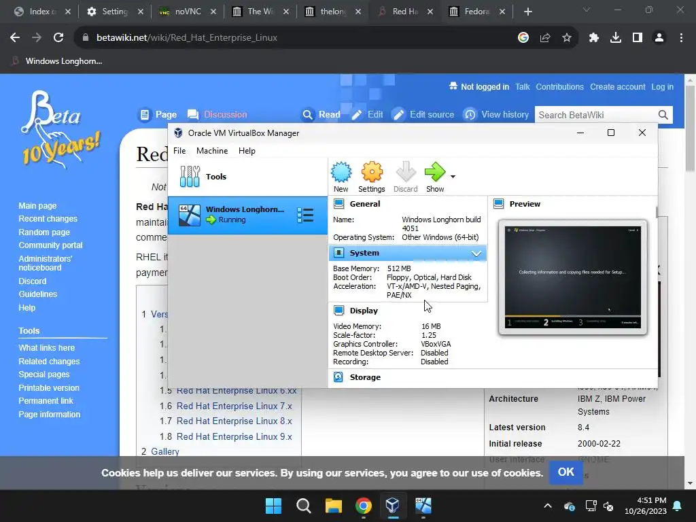Click the BetaWiki search magnifier icon

(663, 115)
